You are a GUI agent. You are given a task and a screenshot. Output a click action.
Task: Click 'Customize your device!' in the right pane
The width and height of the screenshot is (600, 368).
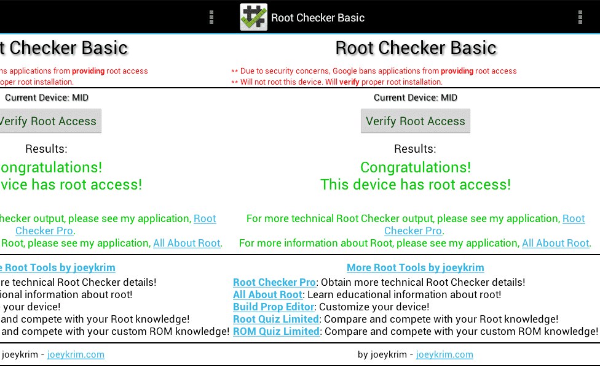374,307
